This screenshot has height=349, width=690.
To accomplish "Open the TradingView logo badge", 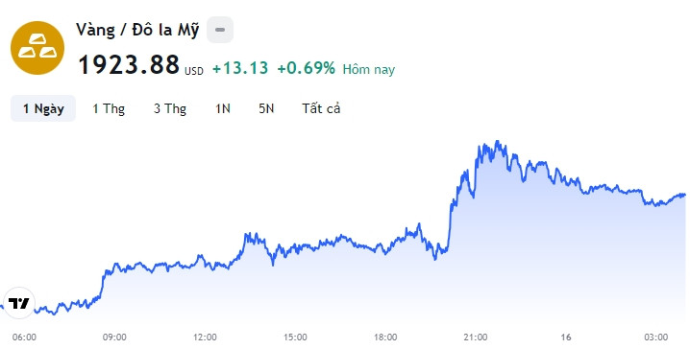I will 18,303.
